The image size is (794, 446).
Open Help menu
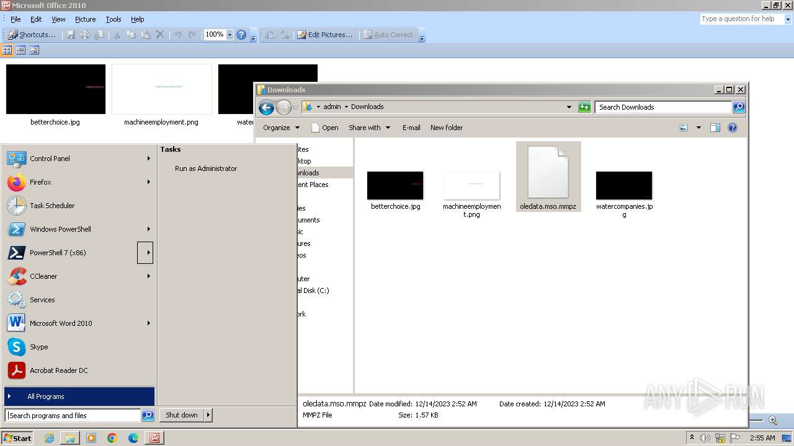138,19
